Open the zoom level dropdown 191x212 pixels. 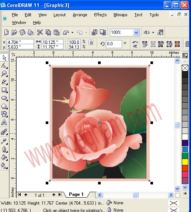click(x=136, y=32)
